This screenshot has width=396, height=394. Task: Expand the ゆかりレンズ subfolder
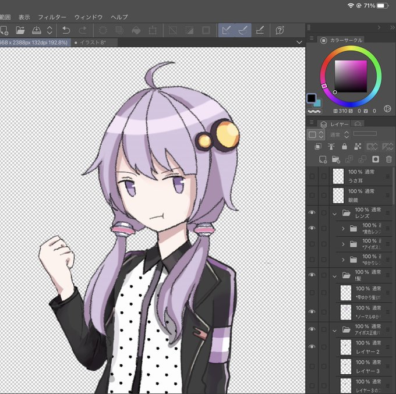(343, 260)
